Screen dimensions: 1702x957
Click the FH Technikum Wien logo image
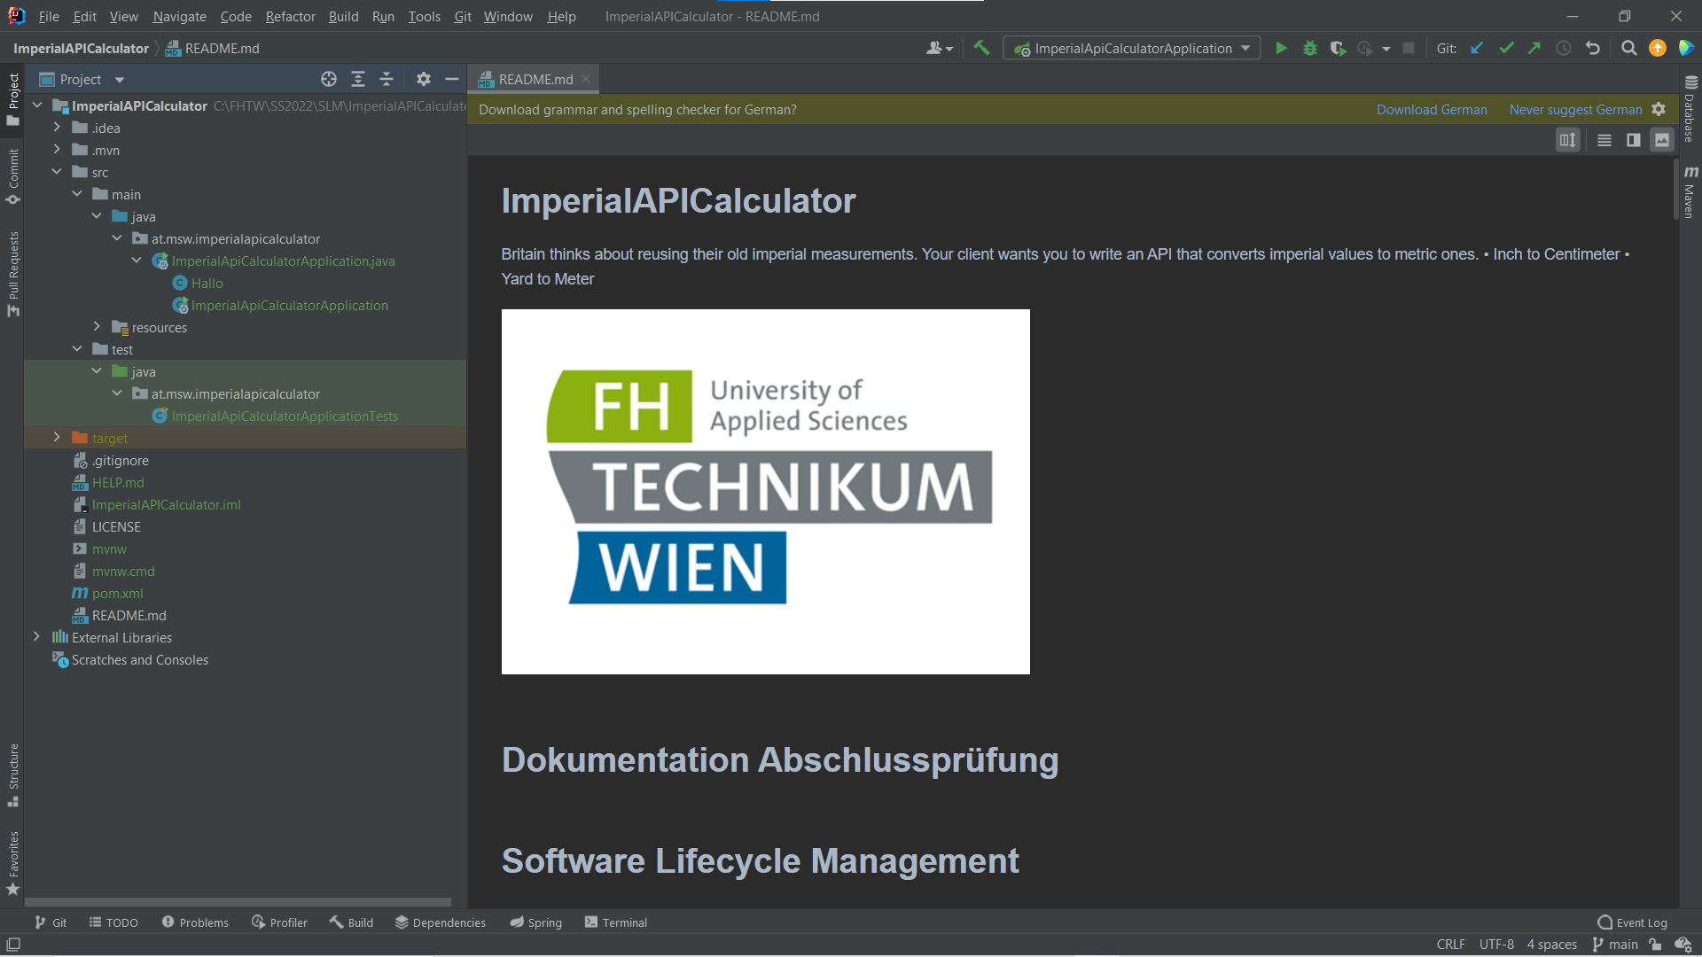point(766,492)
